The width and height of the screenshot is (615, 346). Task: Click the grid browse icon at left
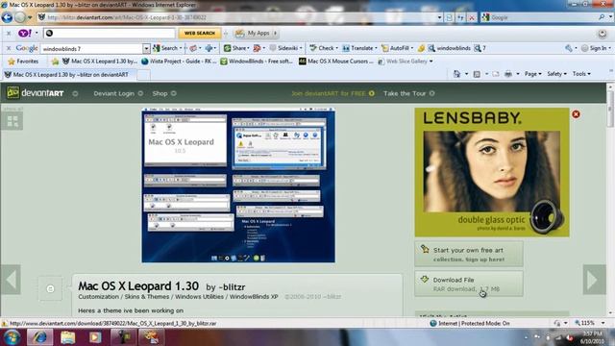[x=12, y=121]
